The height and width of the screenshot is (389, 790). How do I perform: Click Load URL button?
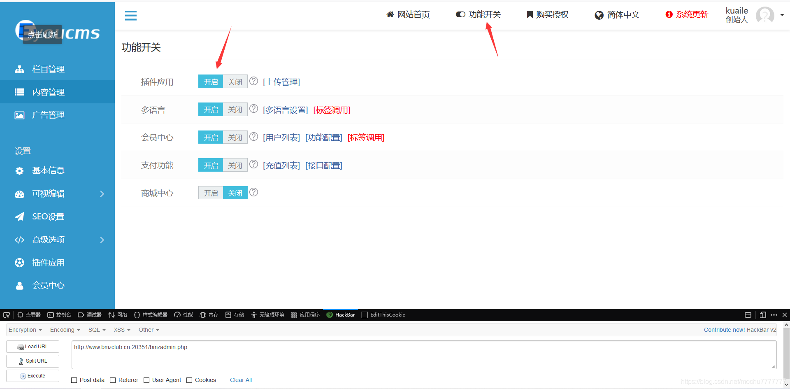[33, 347]
